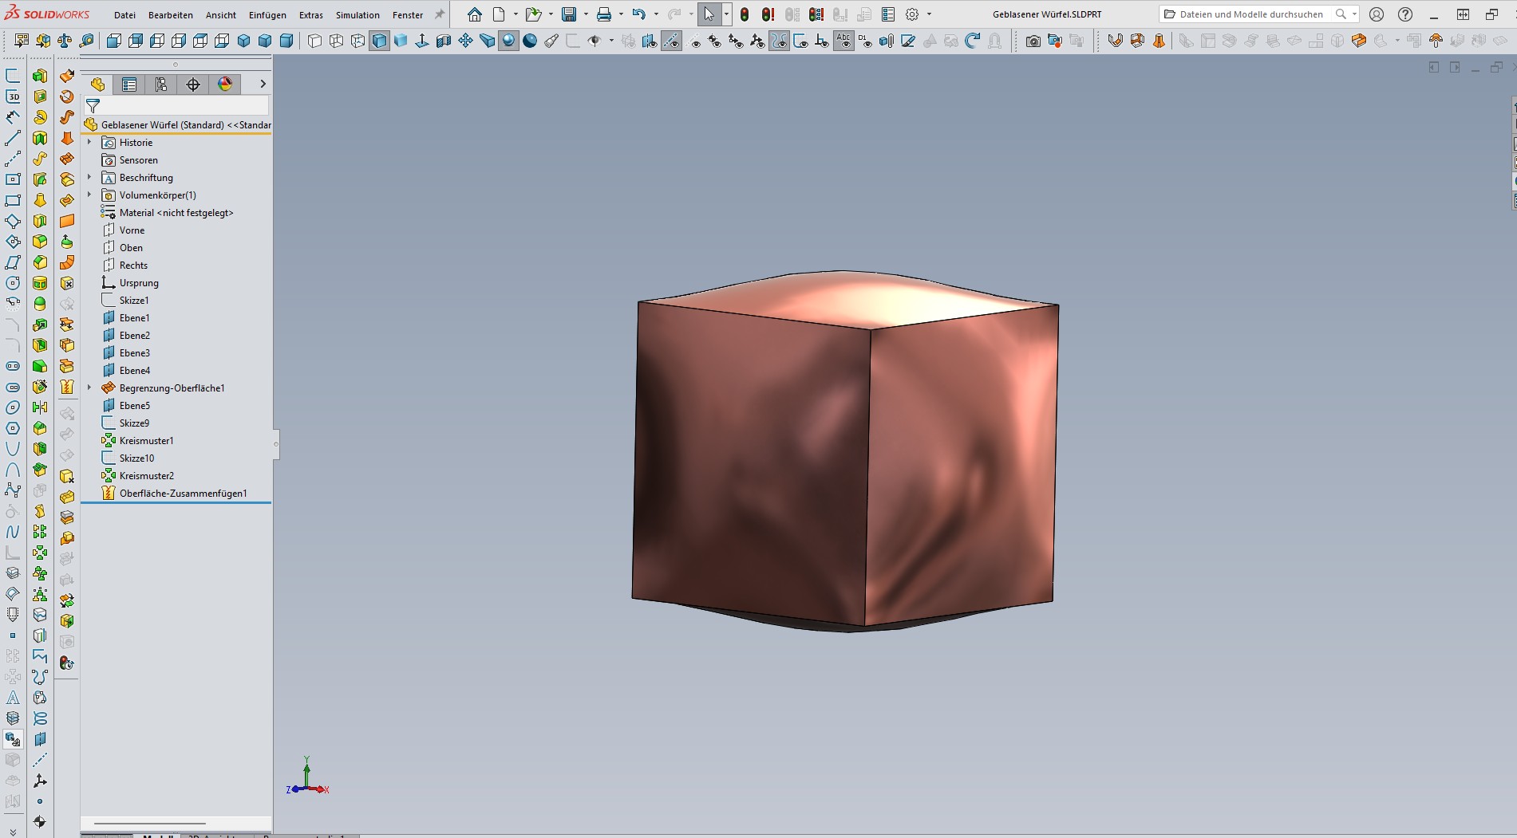Screen dimensions: 1517x838
Task: Open the Extras menu
Action: 311,15
